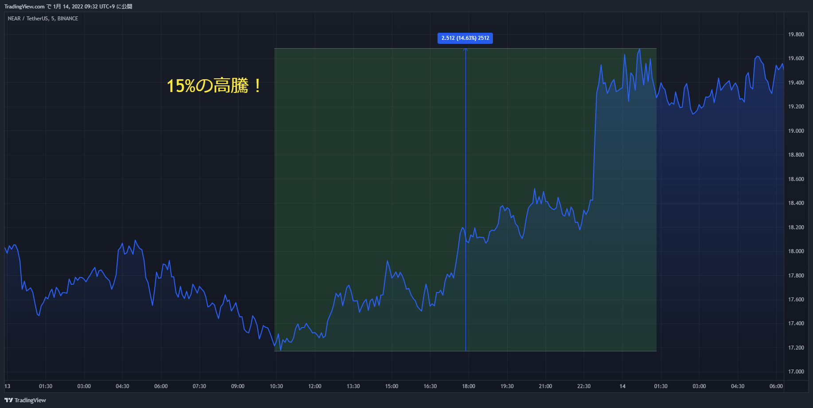813x408 pixels.
Task: Click the 22:30 time axis label
Action: pos(584,386)
